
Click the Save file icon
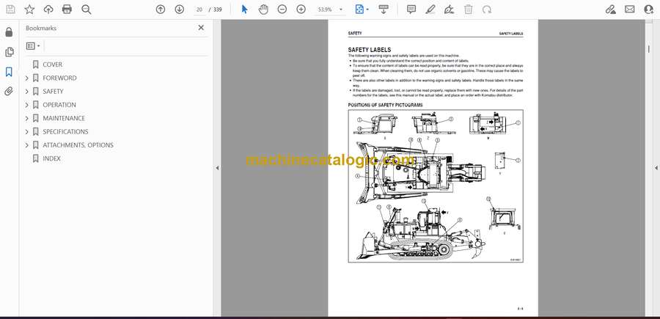[x=10, y=10]
